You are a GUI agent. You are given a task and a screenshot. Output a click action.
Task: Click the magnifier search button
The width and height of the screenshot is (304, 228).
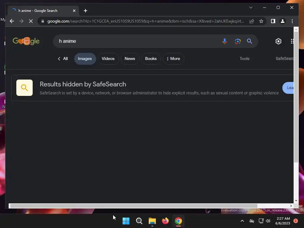coord(249,41)
